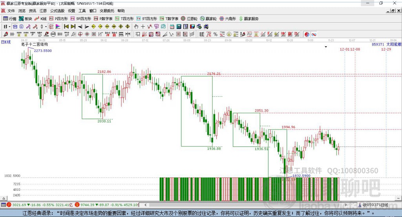This screenshot has width=402, height=217.
Task: Select the hand pan tool
Action: click(136, 26)
